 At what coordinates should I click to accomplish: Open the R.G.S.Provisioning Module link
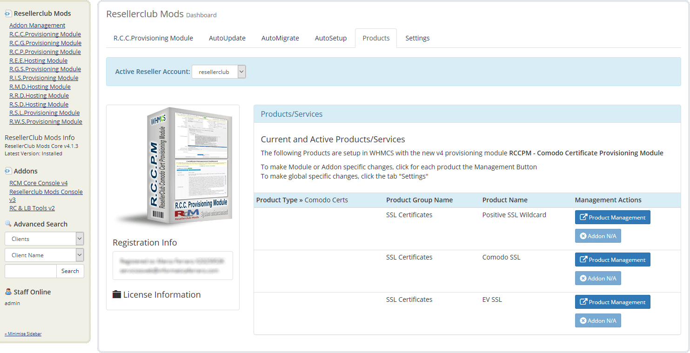[45, 69]
